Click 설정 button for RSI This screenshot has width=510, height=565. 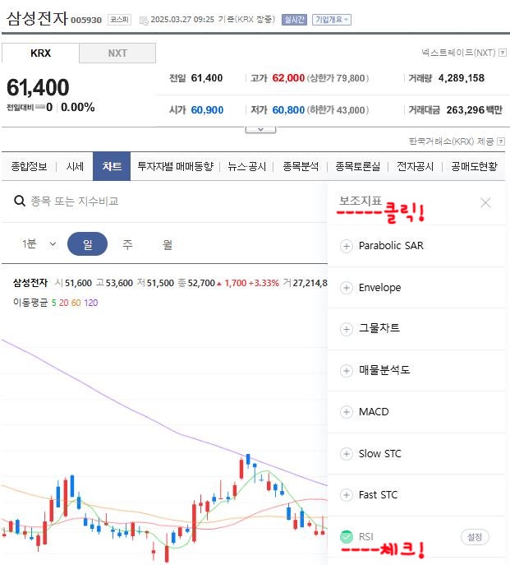[475, 537]
